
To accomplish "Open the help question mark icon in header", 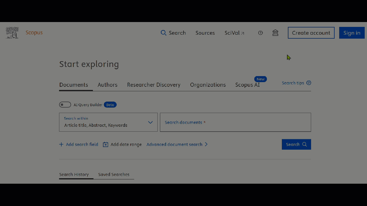I will coord(260,33).
